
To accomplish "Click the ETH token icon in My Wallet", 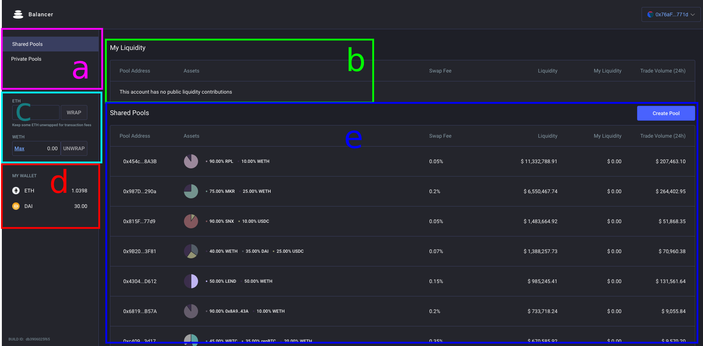I will (16, 191).
